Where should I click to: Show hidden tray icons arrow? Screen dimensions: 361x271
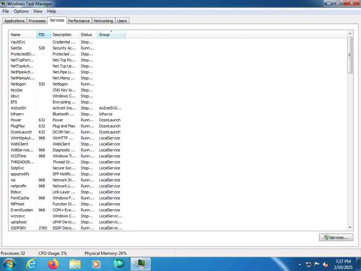[x=300, y=264]
